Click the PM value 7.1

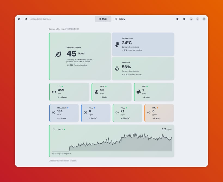(122, 111)
